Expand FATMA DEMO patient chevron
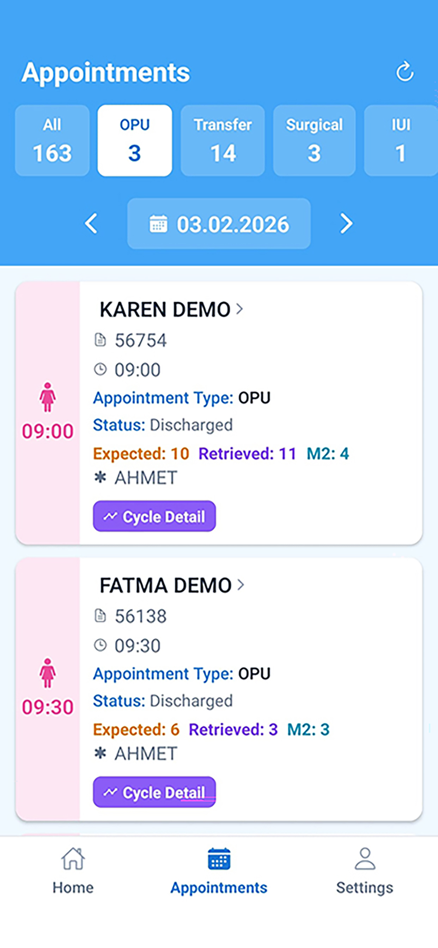 (x=241, y=584)
